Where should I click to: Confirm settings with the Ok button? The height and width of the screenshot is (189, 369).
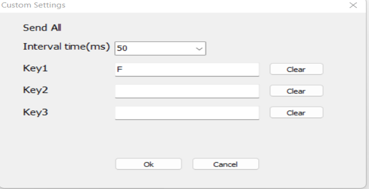coord(149,164)
